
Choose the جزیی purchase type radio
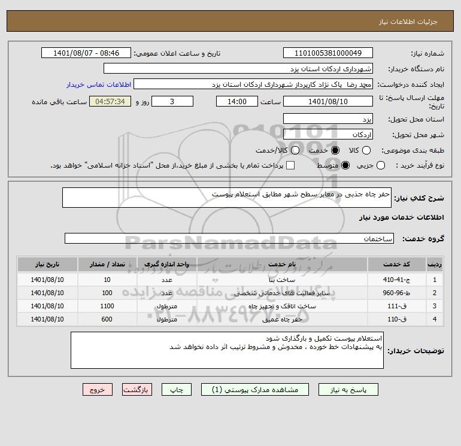click(380, 165)
